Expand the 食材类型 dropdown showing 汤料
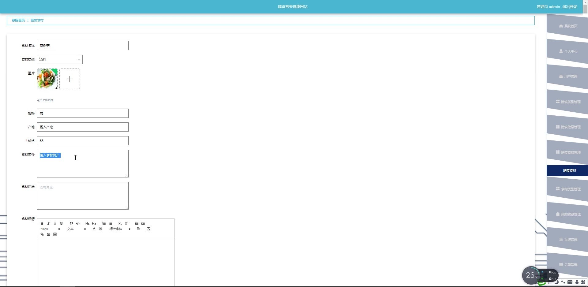 (x=60, y=59)
